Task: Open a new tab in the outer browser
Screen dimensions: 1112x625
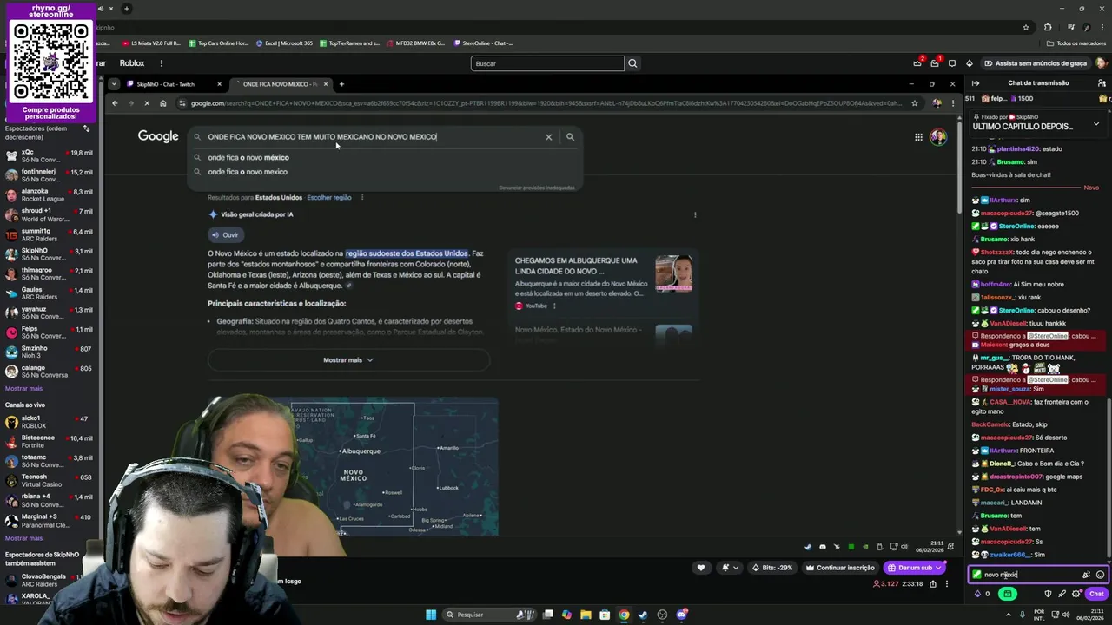Action: 126,9
